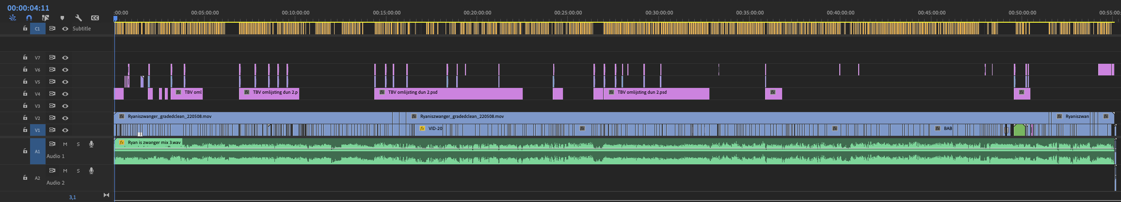Select the green clip on V1 track

click(x=1019, y=130)
